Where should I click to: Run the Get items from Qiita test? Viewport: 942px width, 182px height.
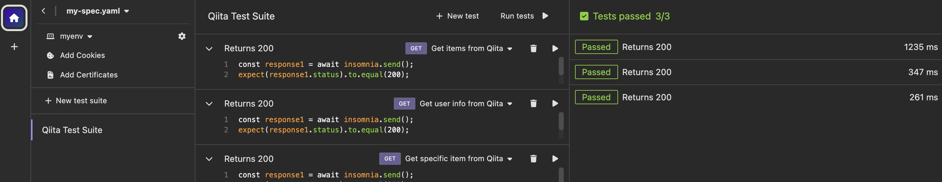click(555, 49)
